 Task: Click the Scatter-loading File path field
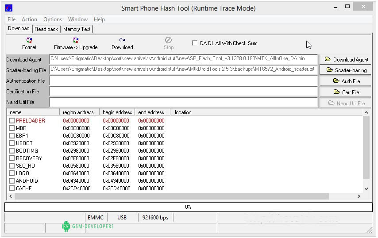click(x=183, y=69)
